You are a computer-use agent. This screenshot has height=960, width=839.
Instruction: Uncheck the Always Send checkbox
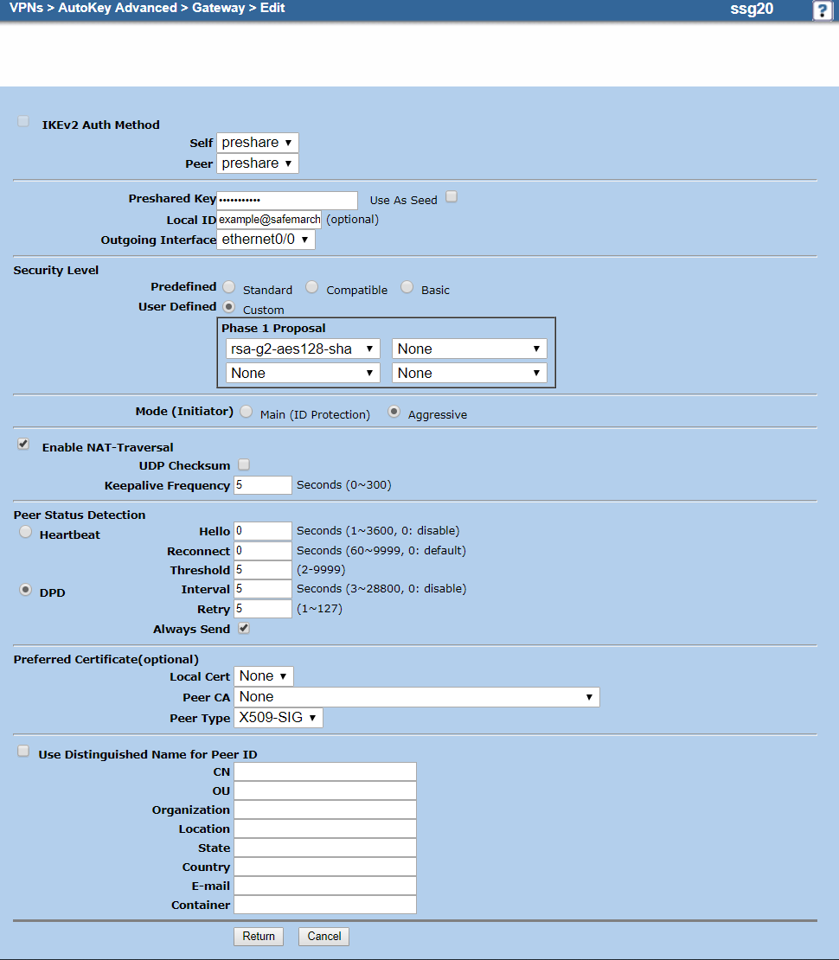click(244, 629)
